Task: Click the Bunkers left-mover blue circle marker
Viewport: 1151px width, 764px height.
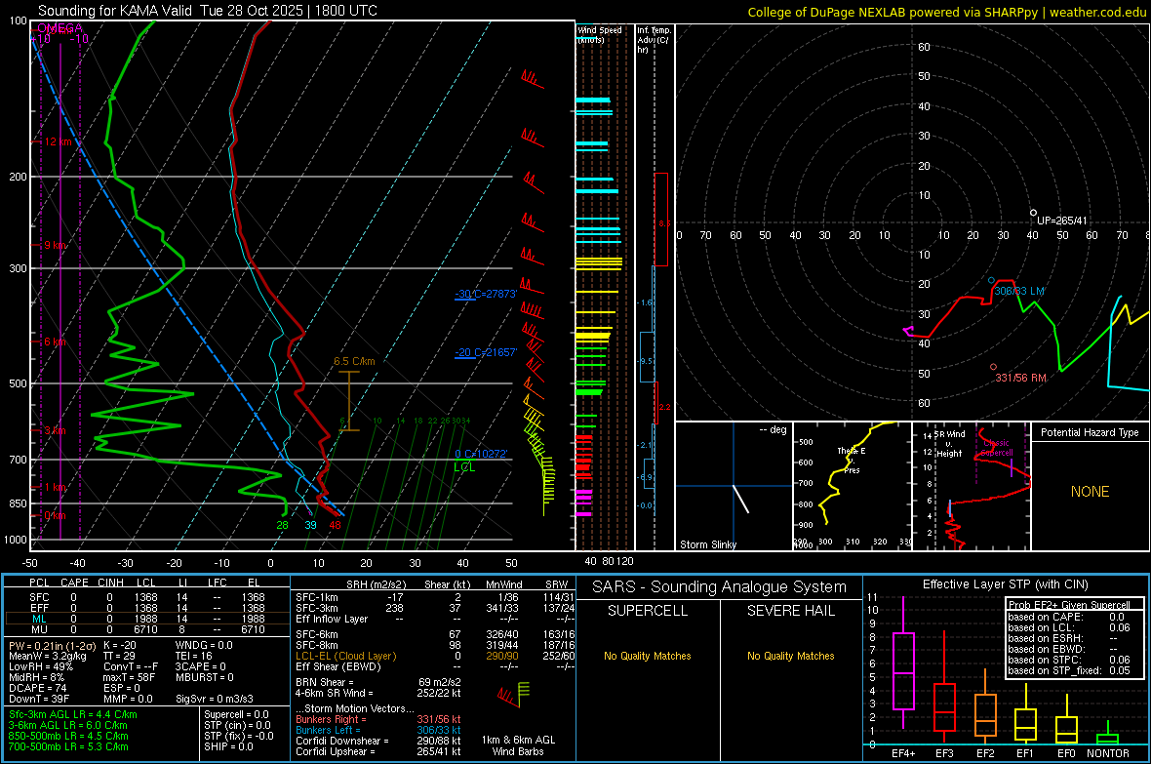Action: click(x=991, y=281)
